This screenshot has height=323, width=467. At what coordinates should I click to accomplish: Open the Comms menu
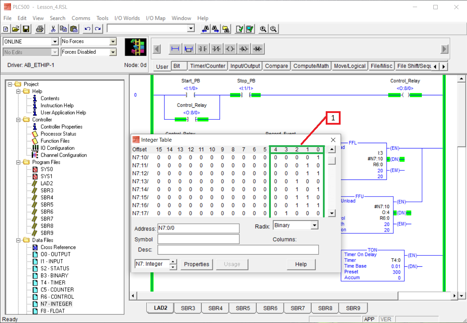coord(81,18)
